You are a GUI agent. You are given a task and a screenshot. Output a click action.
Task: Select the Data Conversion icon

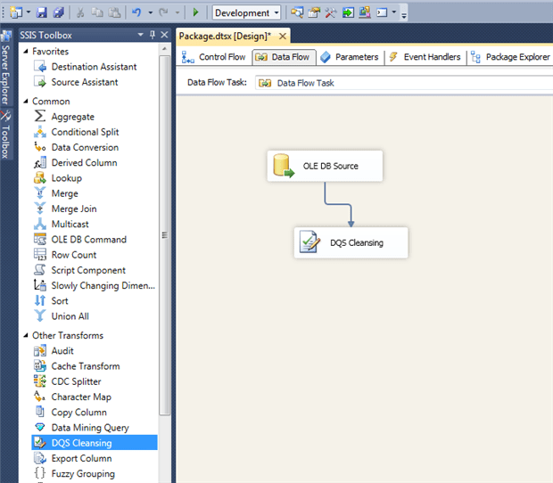40,147
